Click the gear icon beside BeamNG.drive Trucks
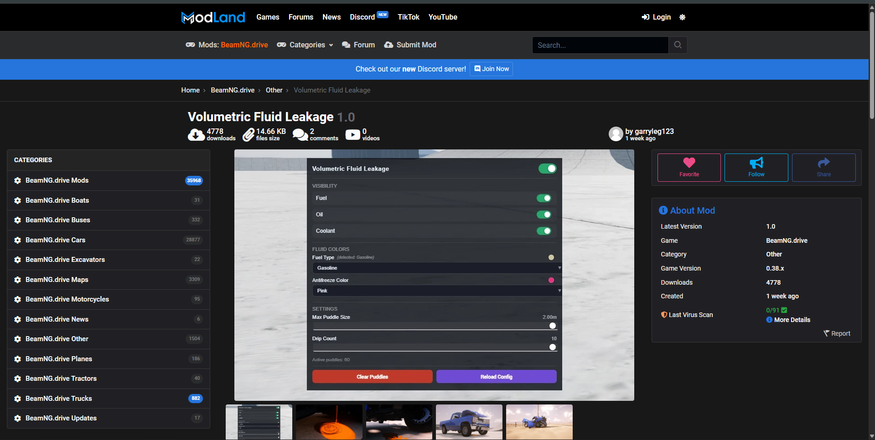This screenshot has height=440, width=875. pyautogui.click(x=17, y=399)
